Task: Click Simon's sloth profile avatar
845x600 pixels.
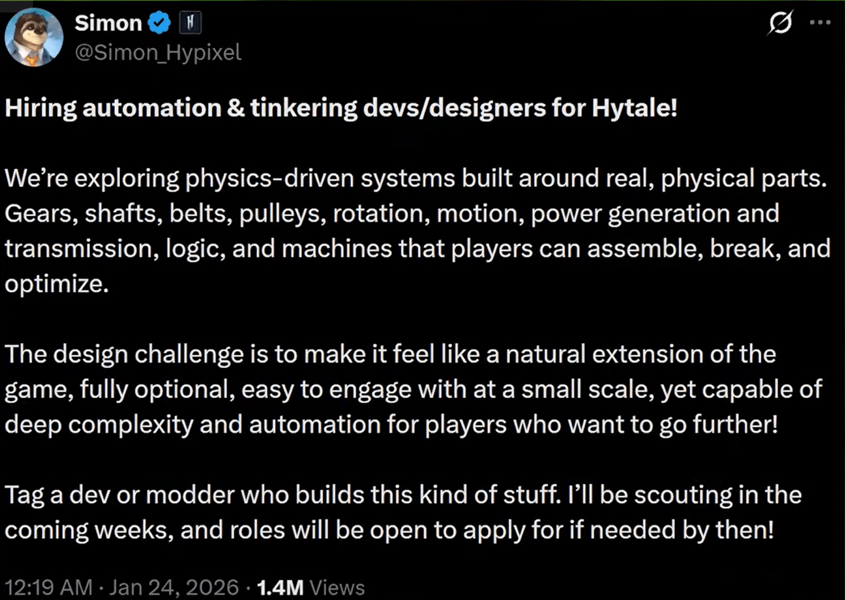Action: click(34, 37)
